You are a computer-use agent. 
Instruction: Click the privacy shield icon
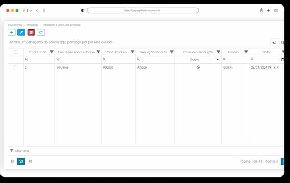pos(83,11)
